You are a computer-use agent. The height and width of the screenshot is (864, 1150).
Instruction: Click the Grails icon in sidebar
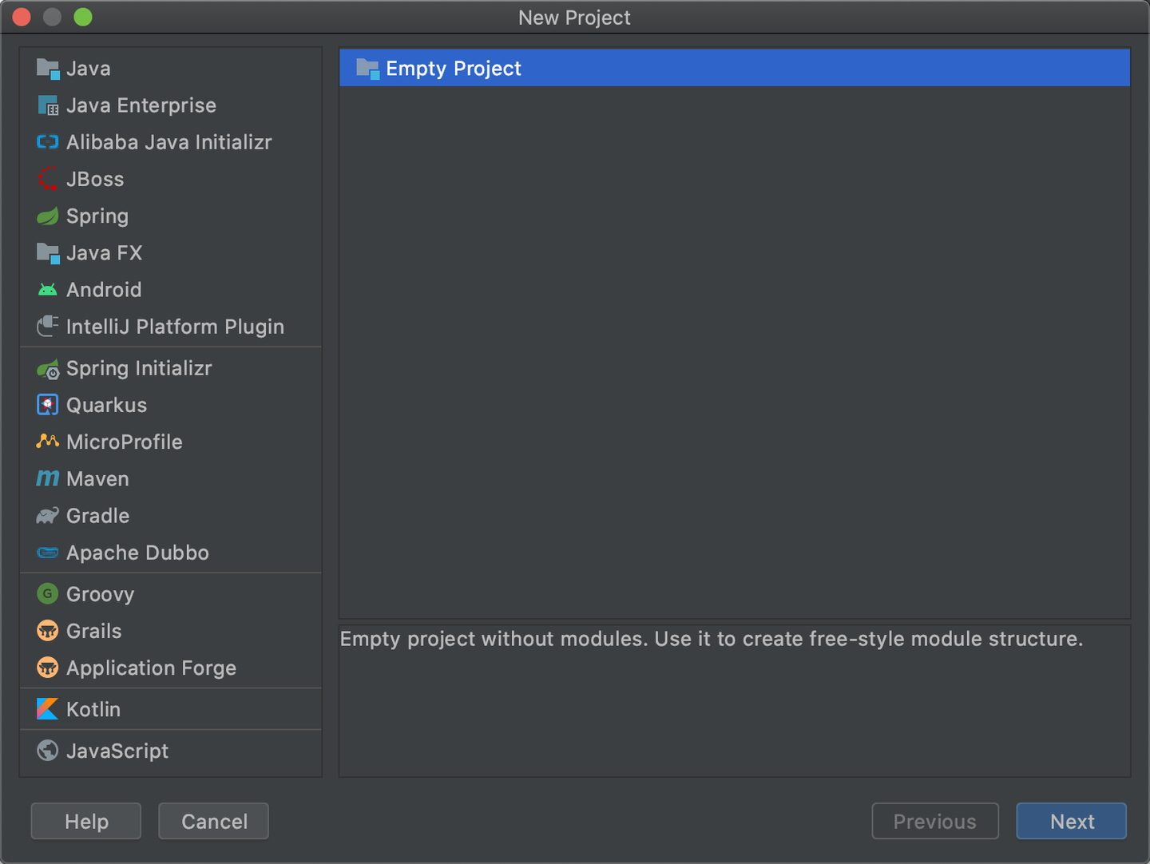click(48, 631)
